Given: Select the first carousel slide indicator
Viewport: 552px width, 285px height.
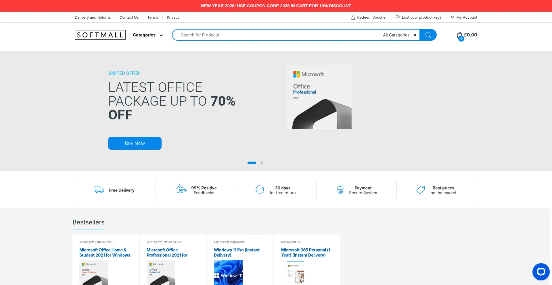Looking at the screenshot, I should click(x=252, y=163).
